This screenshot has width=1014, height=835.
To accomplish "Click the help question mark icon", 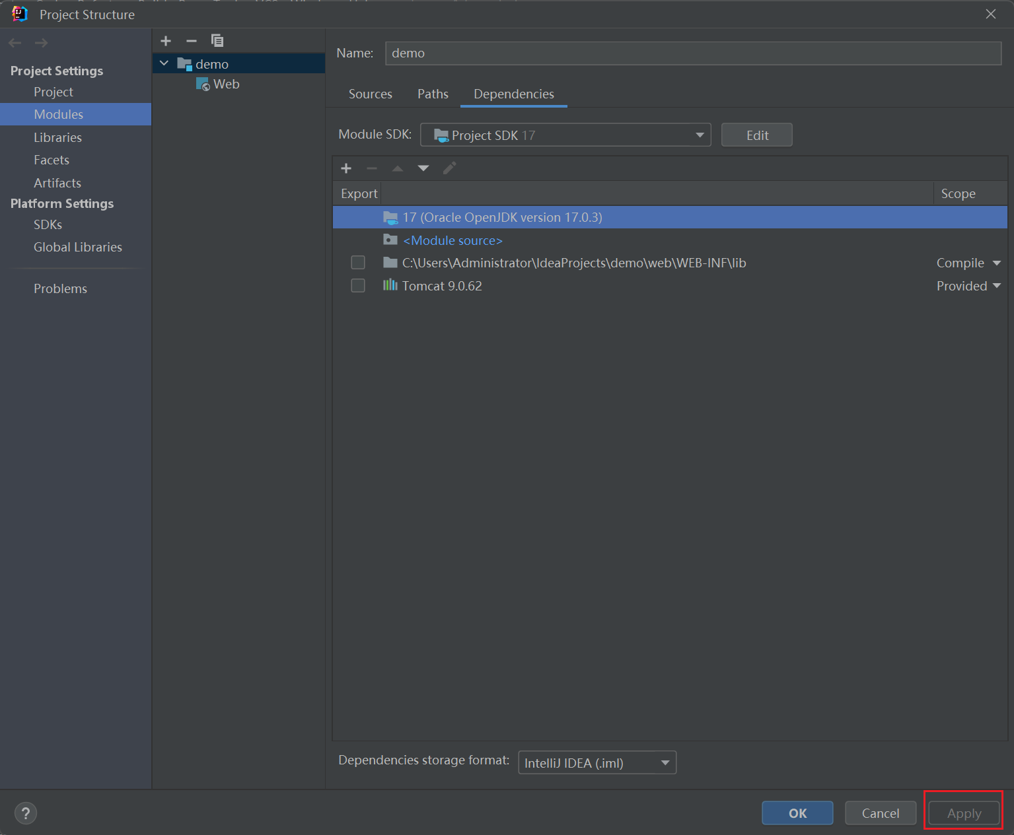I will pyautogui.click(x=26, y=813).
